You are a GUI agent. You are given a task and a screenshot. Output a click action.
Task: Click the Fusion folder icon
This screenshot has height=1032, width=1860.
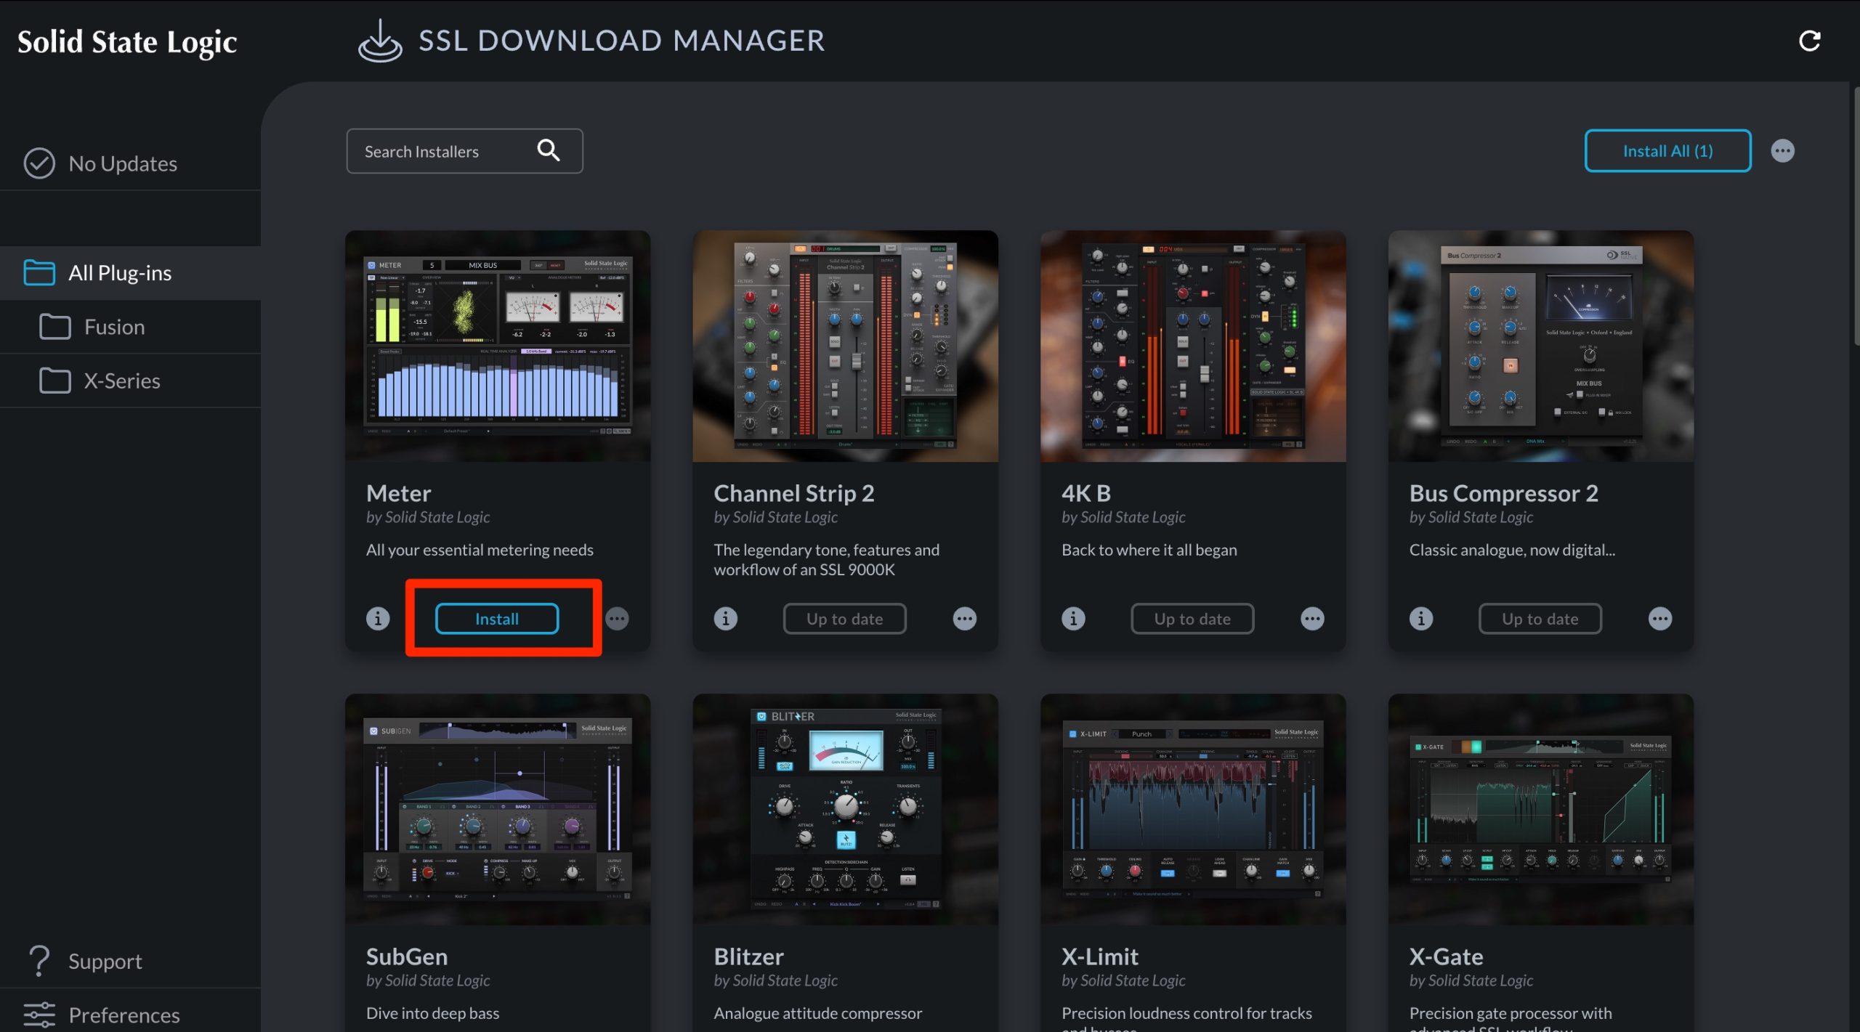pos(55,327)
